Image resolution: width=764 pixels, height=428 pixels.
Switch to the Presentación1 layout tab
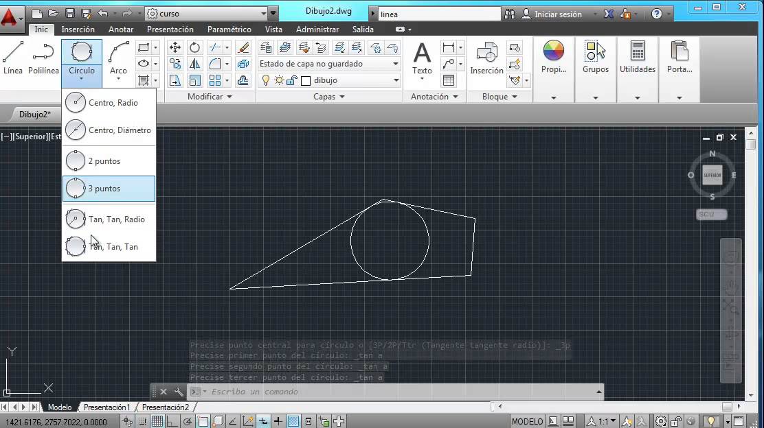[106, 407]
